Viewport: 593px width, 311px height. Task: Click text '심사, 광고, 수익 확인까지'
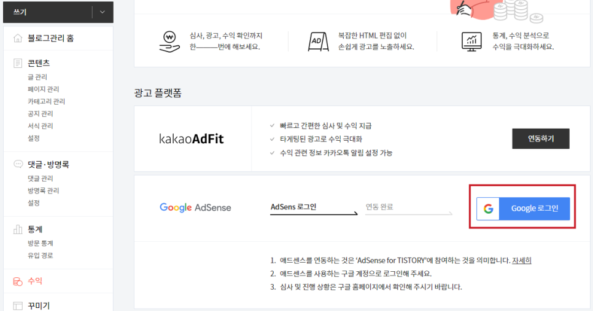tap(226, 36)
